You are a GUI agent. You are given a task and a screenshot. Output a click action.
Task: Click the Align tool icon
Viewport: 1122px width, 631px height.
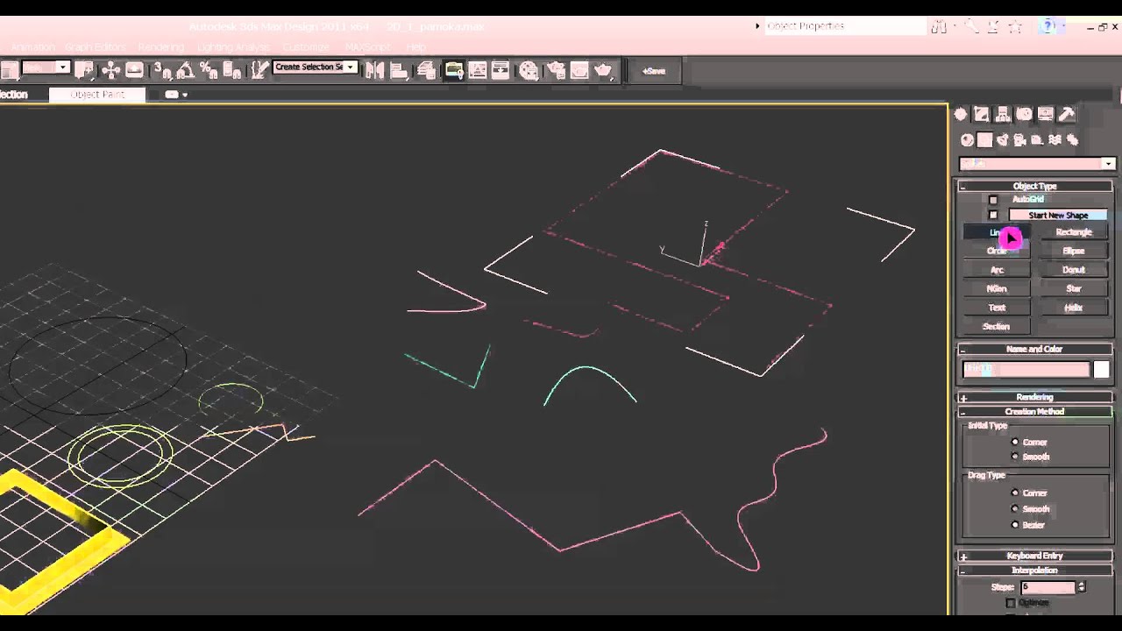(398, 71)
